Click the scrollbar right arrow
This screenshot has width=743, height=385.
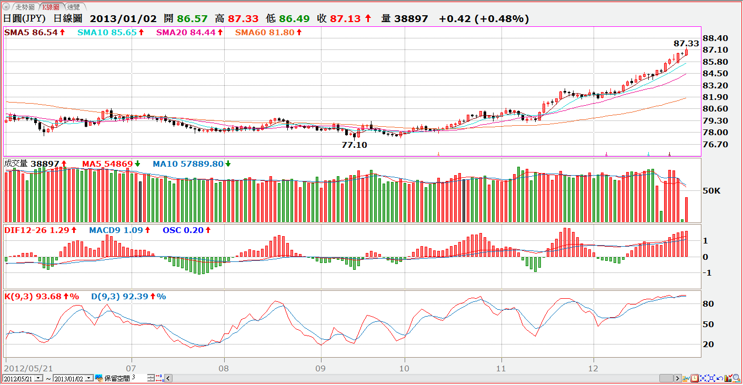pos(678,378)
